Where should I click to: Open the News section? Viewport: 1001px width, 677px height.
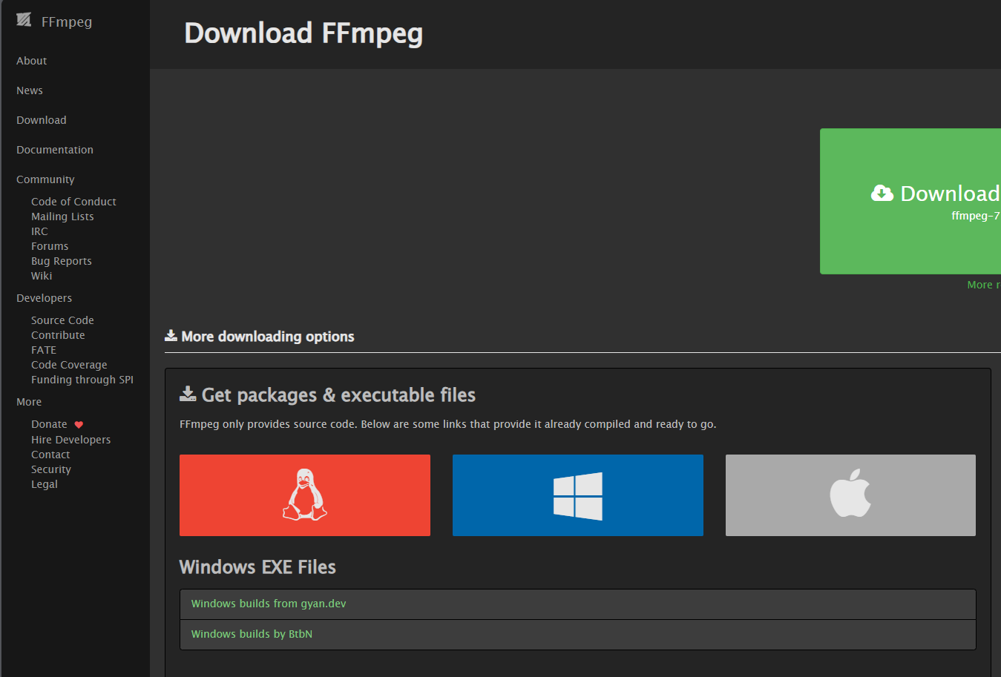tap(29, 90)
